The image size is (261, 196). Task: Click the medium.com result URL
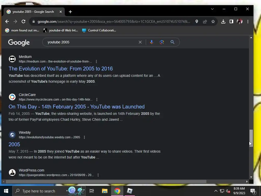tap(55, 62)
